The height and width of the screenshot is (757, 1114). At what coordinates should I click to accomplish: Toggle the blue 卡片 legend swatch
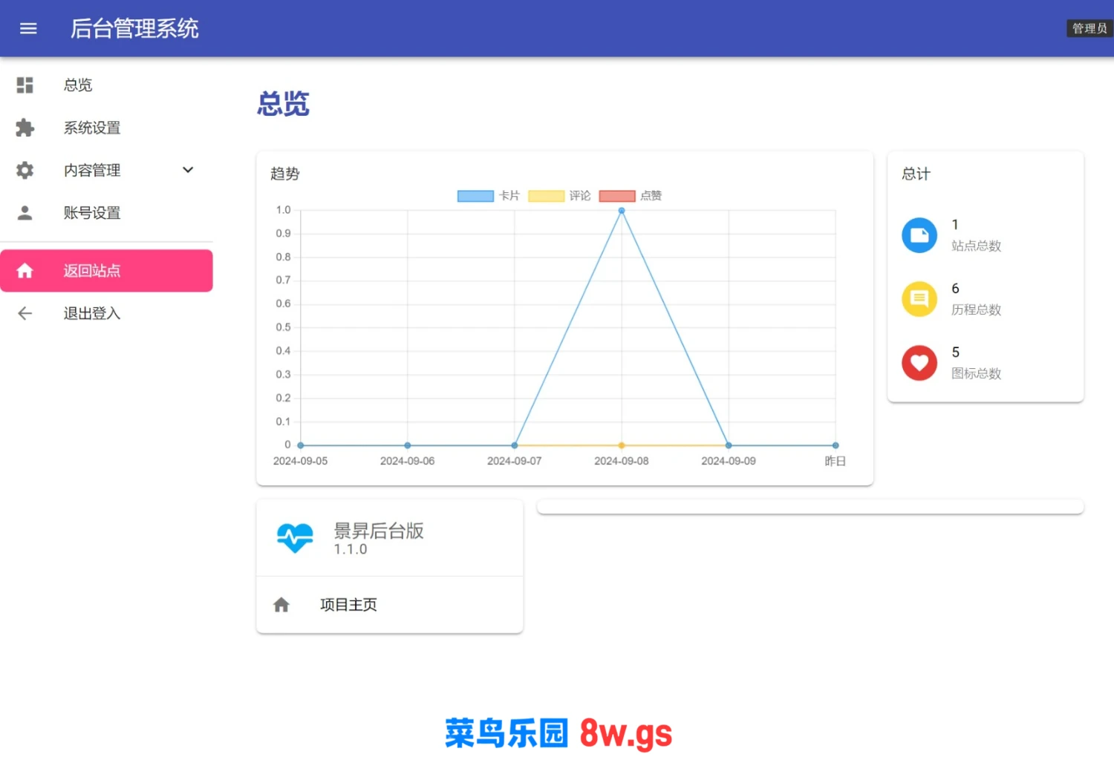coord(475,196)
